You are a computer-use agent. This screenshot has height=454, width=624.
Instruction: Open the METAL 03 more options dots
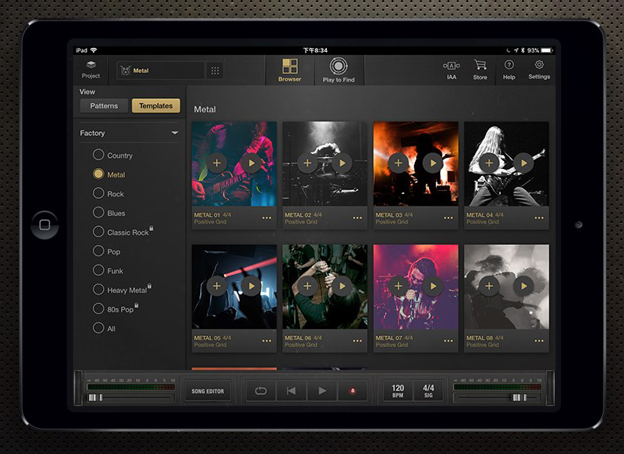448,218
